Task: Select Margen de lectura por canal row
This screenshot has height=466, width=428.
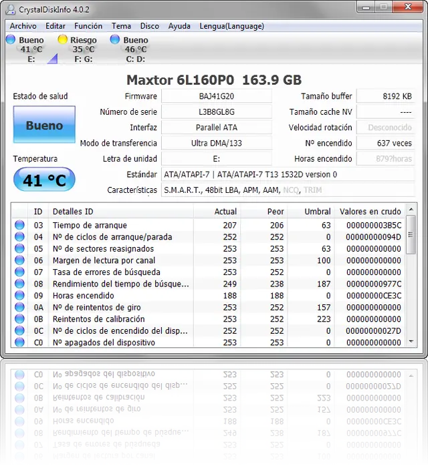Action: point(209,260)
